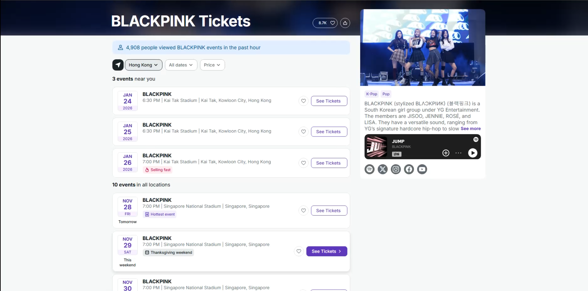The width and height of the screenshot is (588, 291).
Task: Open the Hong Kong location dropdown
Action: (143, 65)
